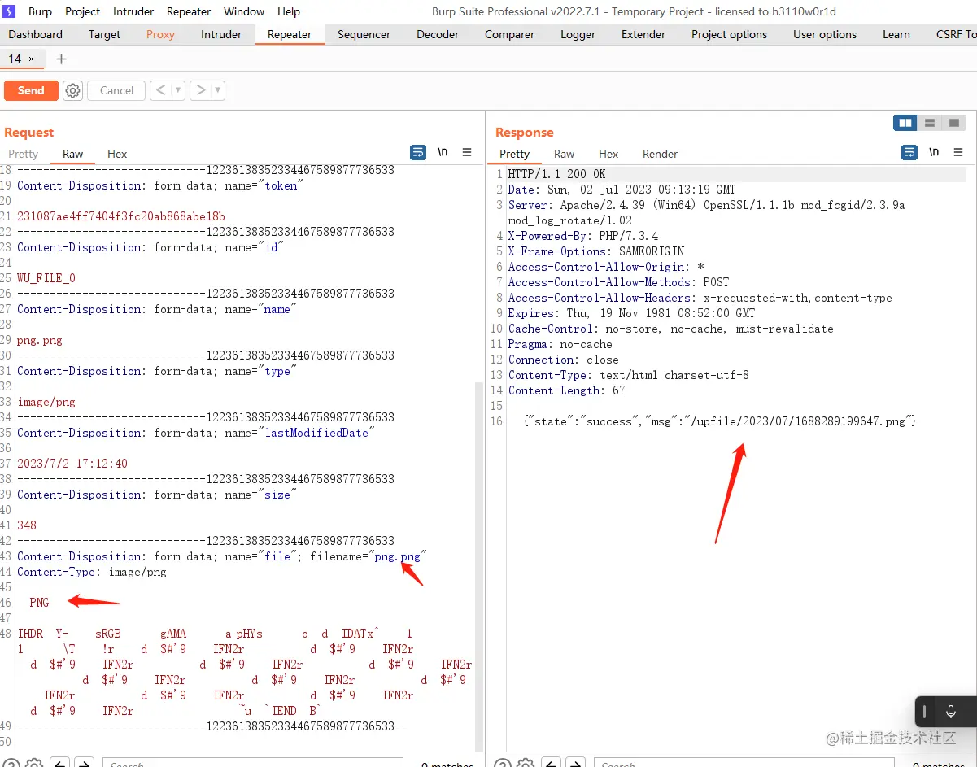Go to the previous request in history
Image resolution: width=977 pixels, height=767 pixels.
tap(160, 90)
